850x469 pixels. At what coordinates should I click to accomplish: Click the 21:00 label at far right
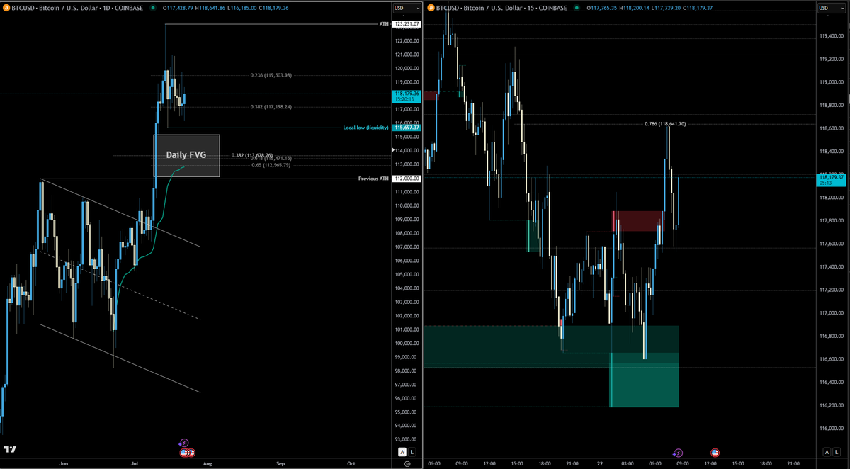pos(793,463)
